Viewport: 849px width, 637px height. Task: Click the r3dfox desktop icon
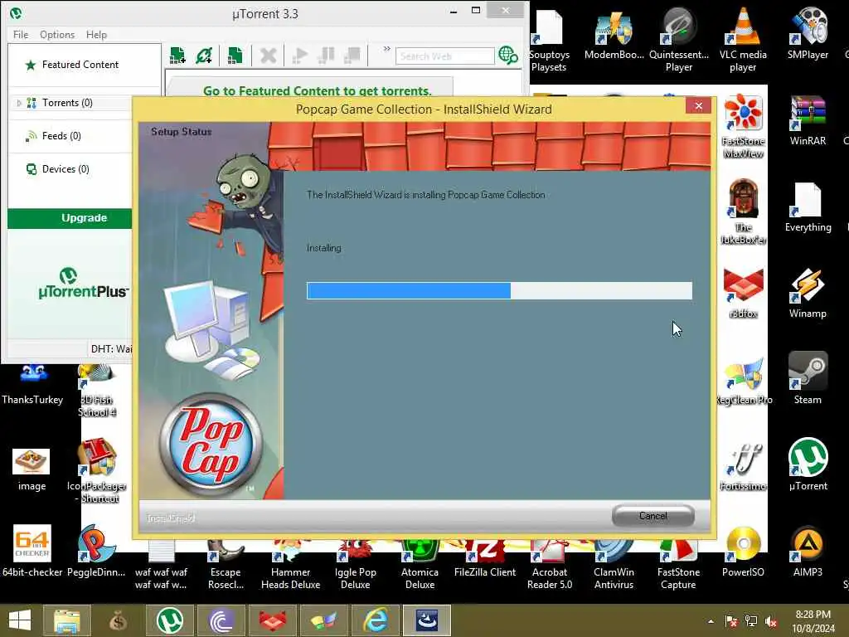744,293
